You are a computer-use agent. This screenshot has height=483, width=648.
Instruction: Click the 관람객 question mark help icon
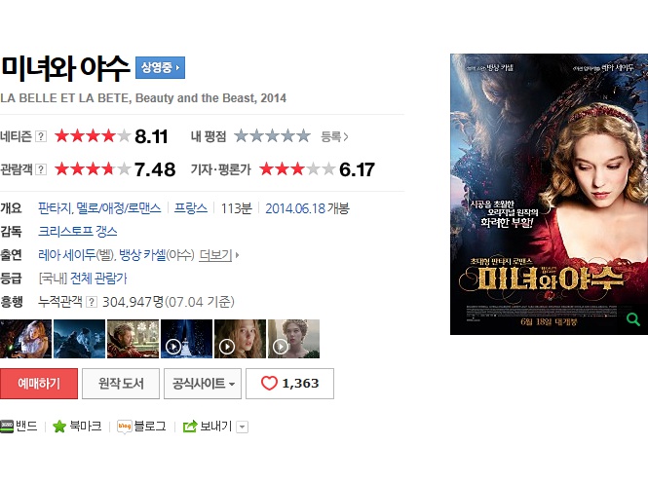pos(41,169)
